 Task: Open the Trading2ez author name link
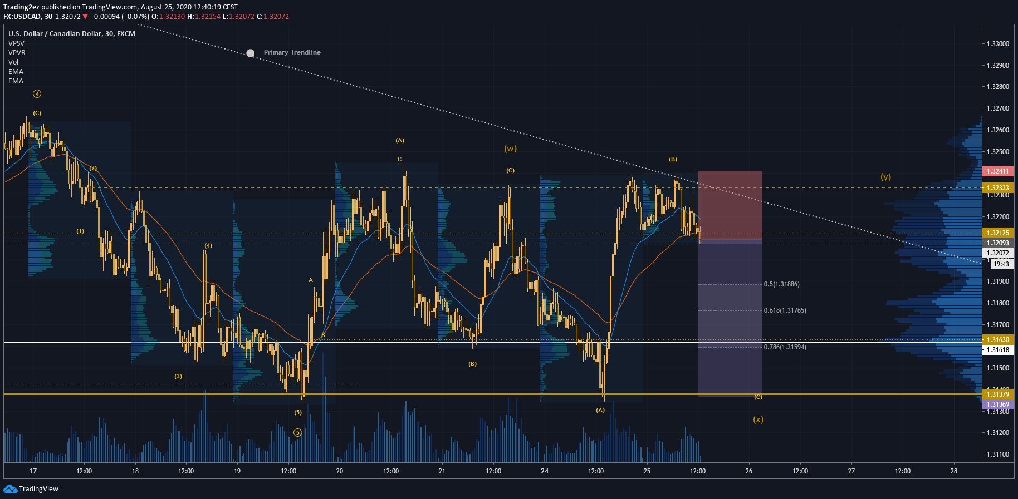click(21, 7)
